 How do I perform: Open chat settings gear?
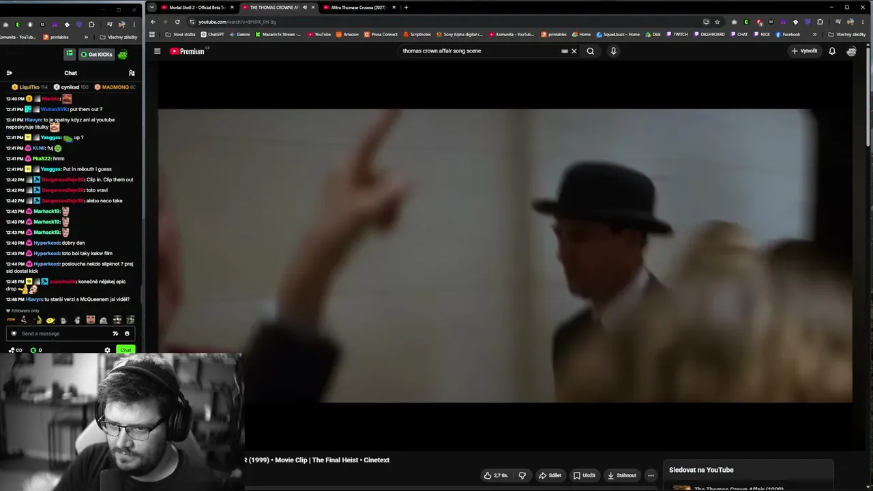[x=107, y=351]
